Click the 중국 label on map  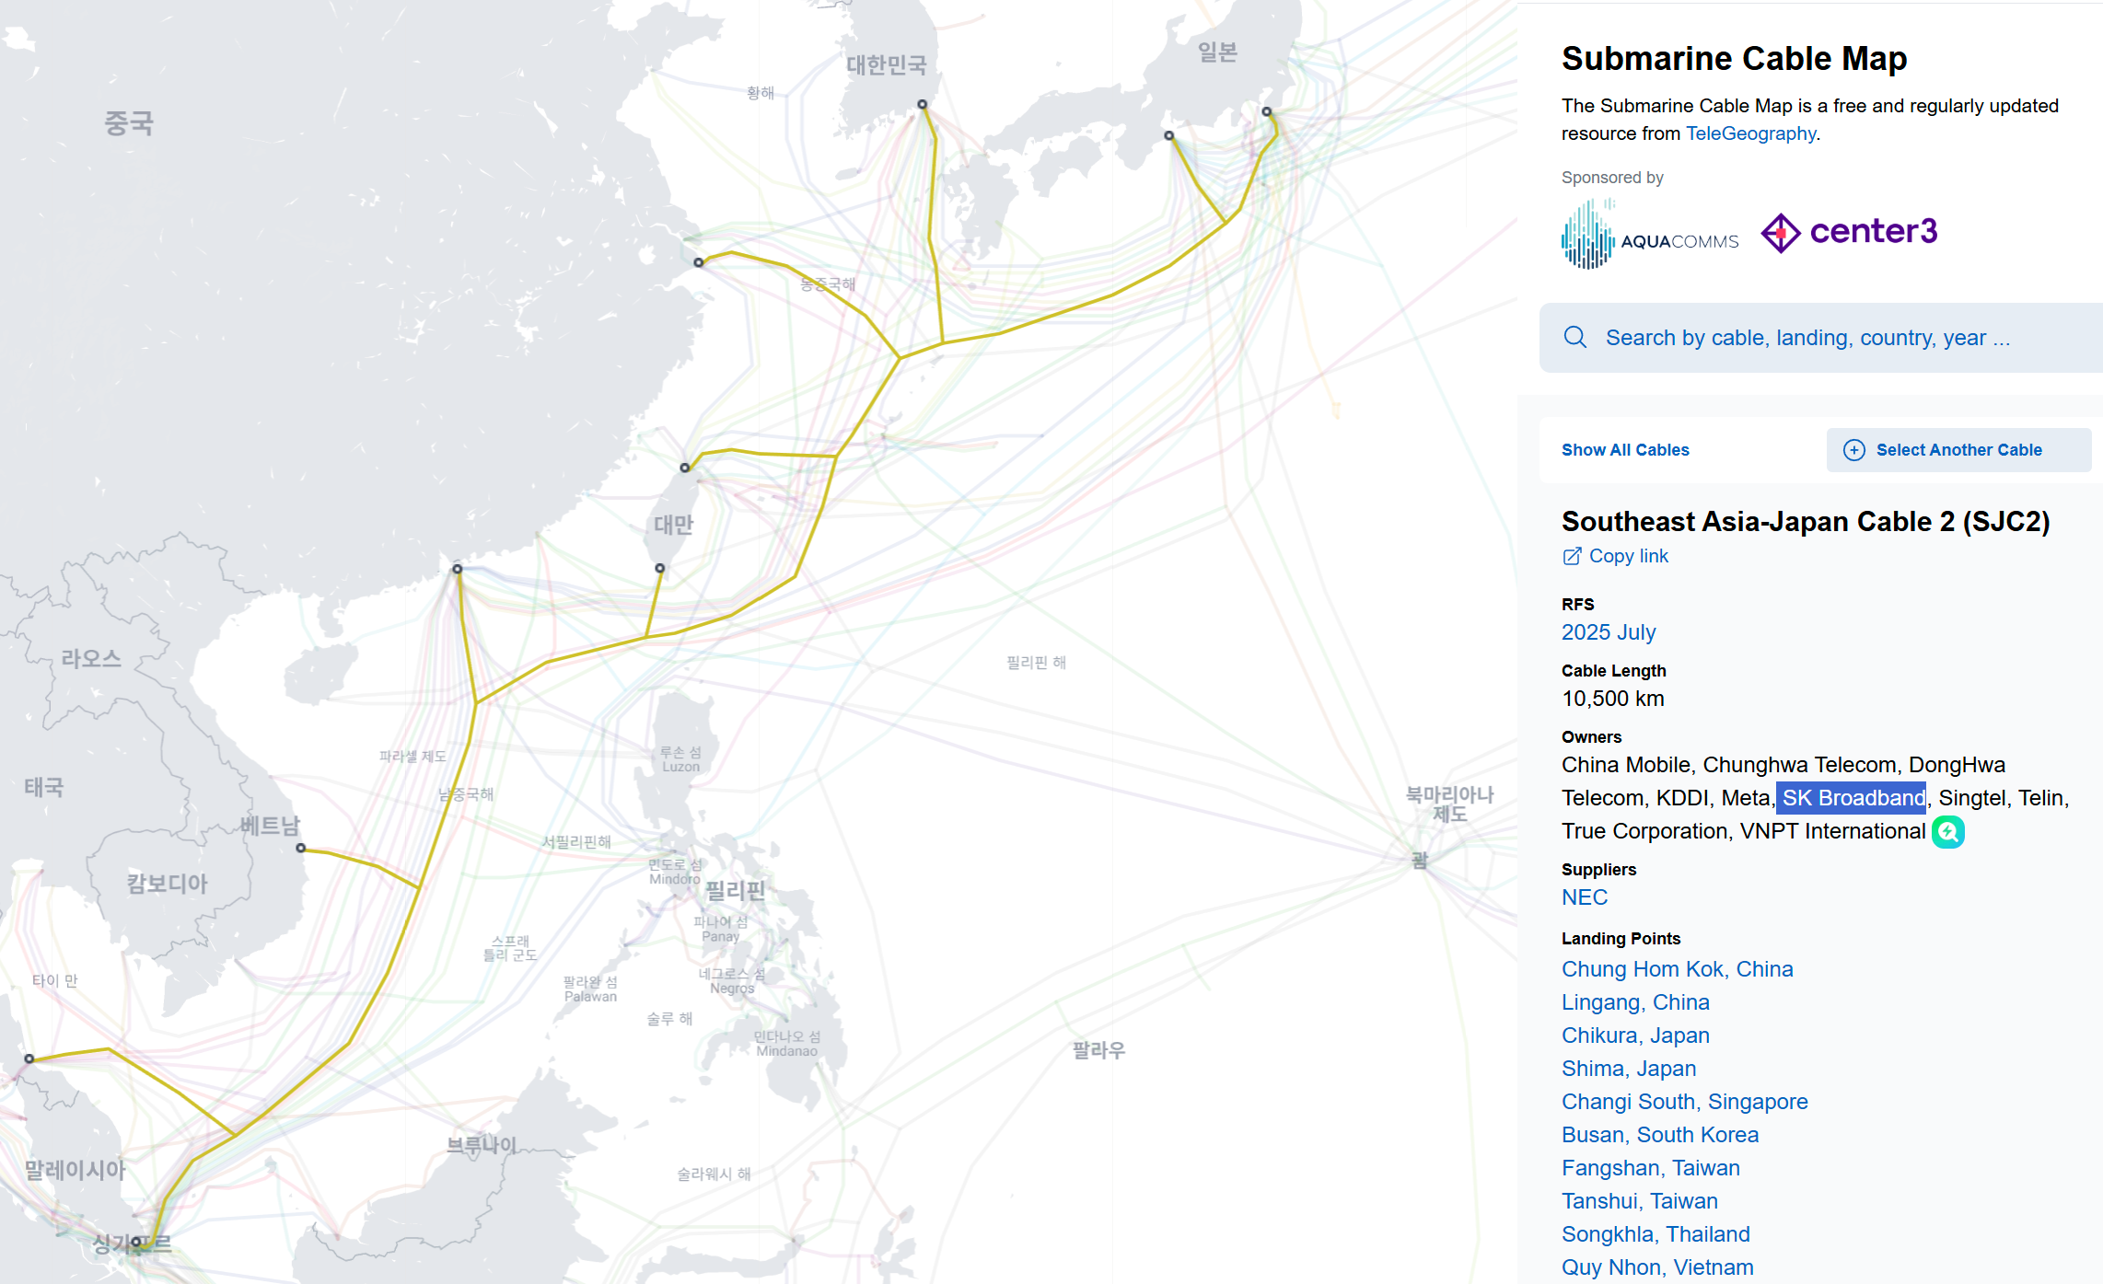point(129,123)
